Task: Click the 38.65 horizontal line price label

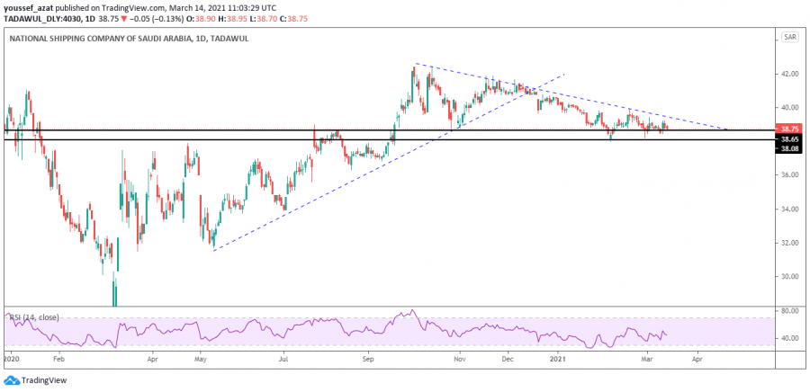Action: (x=789, y=139)
